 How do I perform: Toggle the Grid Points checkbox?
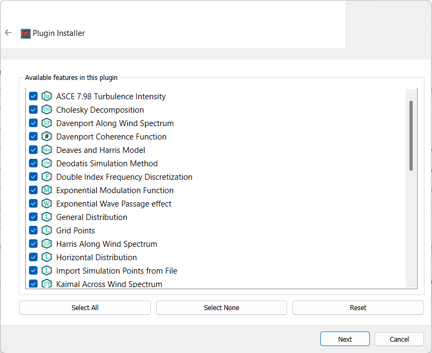click(x=33, y=231)
